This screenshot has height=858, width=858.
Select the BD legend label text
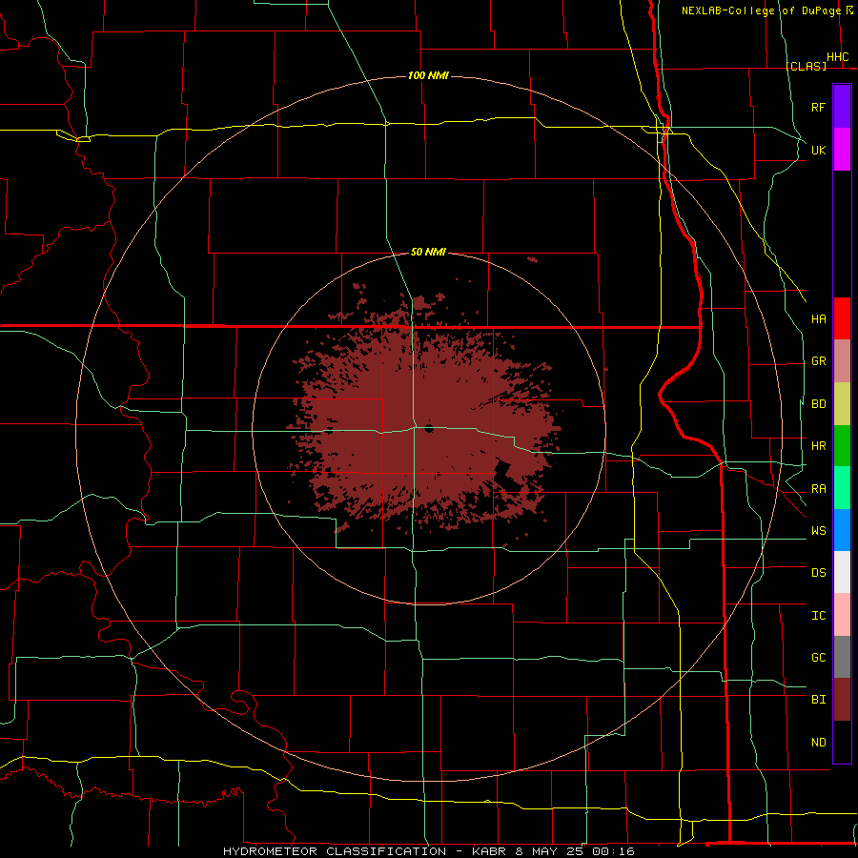[x=819, y=404]
